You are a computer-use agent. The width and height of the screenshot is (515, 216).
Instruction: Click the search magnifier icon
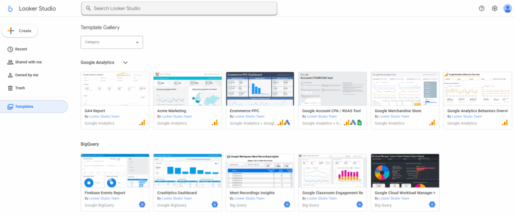(89, 9)
